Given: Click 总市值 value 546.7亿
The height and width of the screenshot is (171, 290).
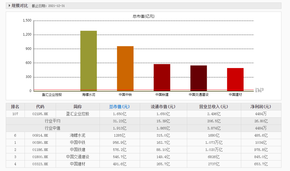Looking at the screenshot, I should (119, 157).
